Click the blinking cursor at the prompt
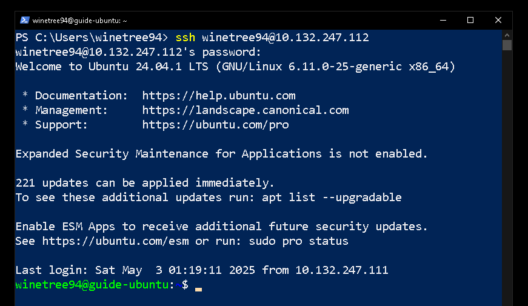Screen dimensions: 528x306 tap(198, 289)
